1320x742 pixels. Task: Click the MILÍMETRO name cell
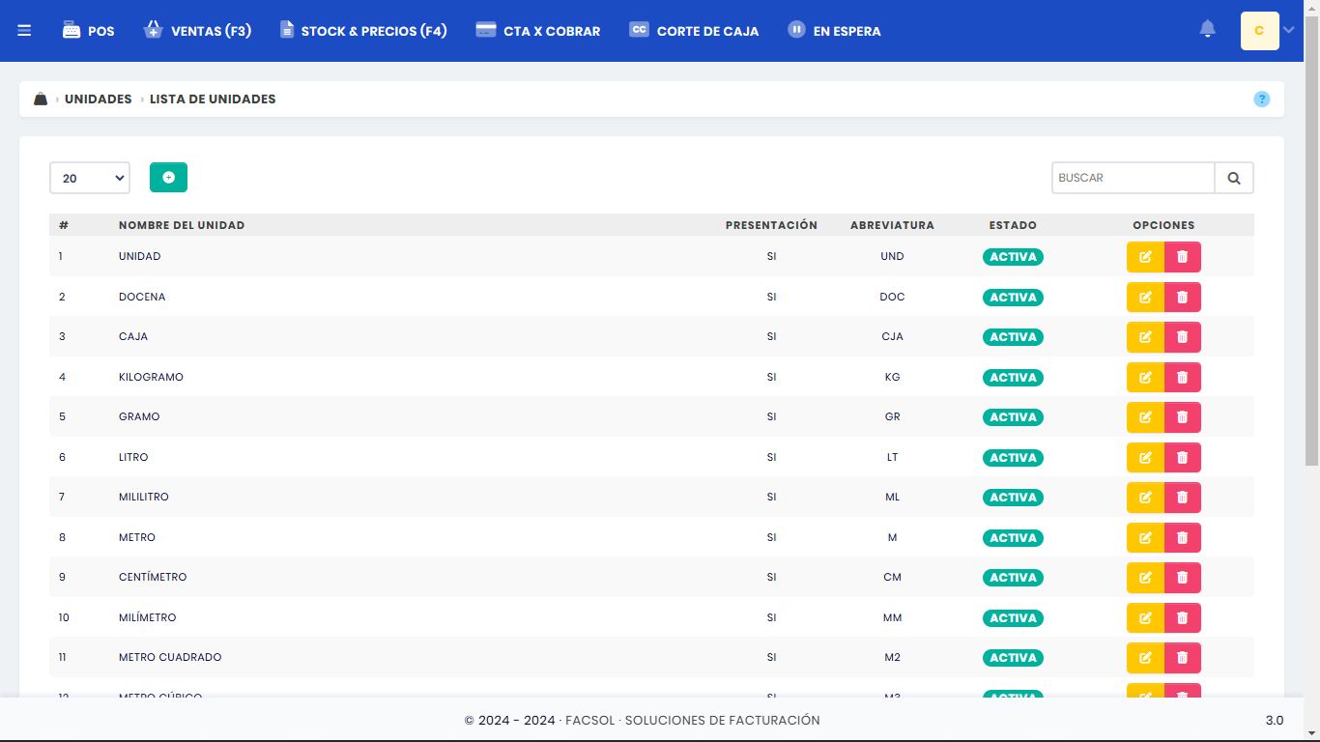[148, 617]
